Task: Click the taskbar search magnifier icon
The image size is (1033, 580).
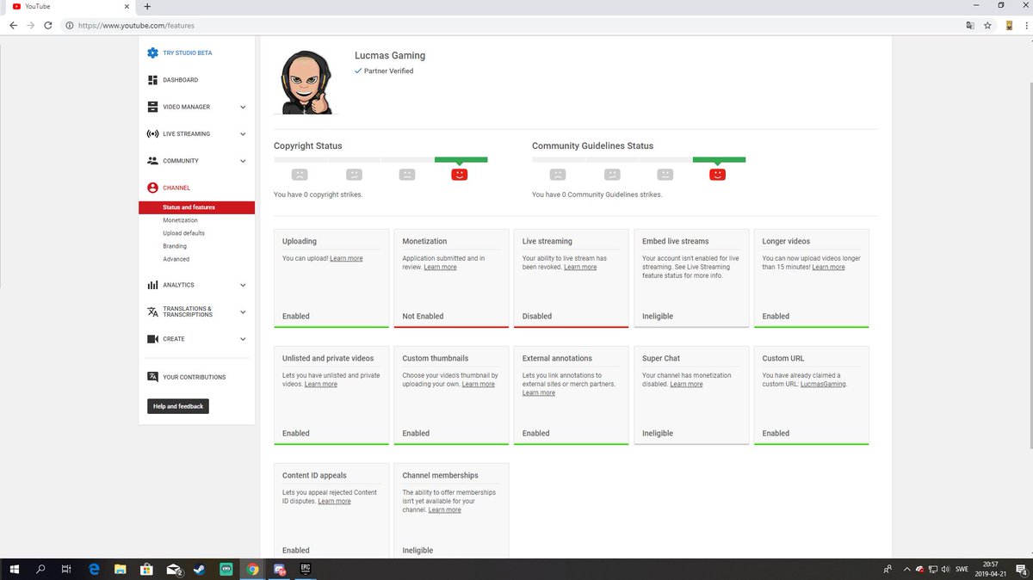Action: 40,569
